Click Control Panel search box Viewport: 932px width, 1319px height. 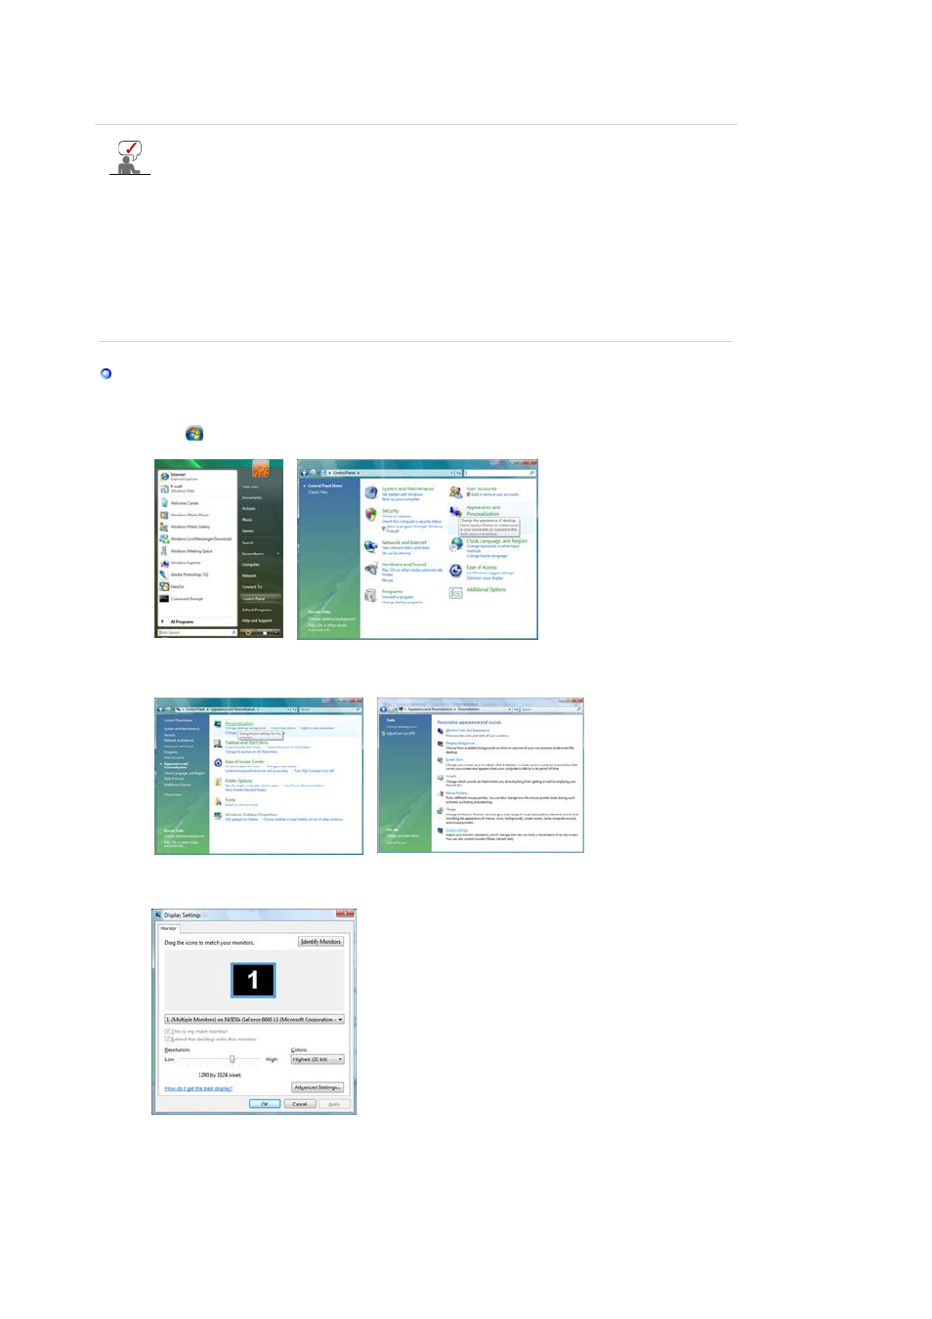[x=499, y=473]
